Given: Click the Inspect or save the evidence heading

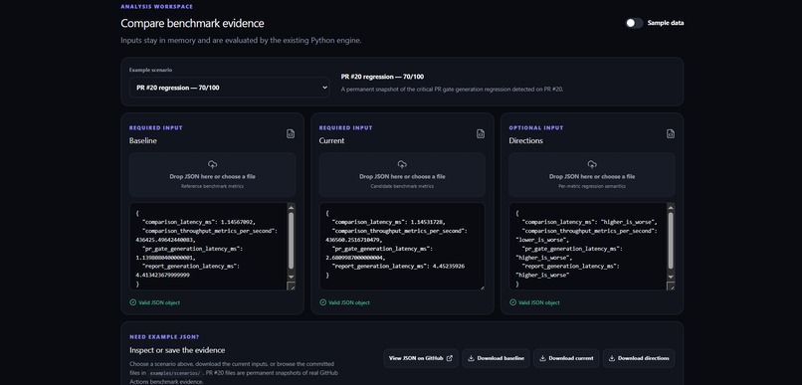Looking at the screenshot, I should tap(177, 350).
